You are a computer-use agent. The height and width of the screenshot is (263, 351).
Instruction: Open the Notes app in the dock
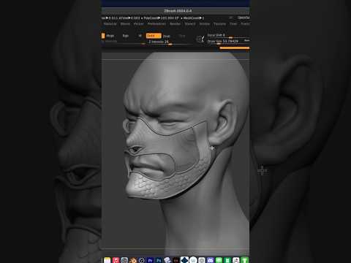click(x=107, y=260)
